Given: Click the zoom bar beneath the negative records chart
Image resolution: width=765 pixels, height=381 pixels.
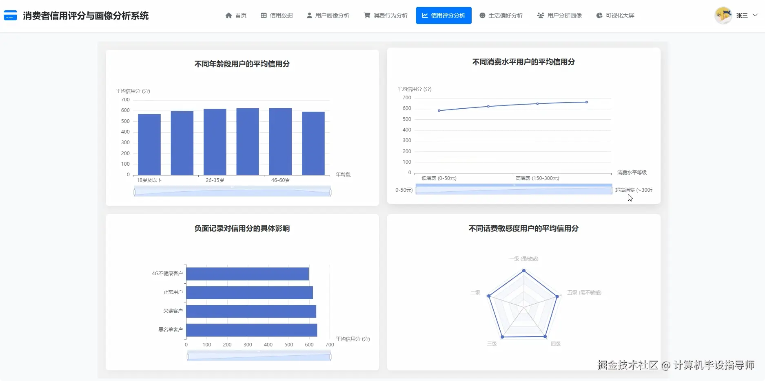Looking at the screenshot, I should [x=259, y=355].
